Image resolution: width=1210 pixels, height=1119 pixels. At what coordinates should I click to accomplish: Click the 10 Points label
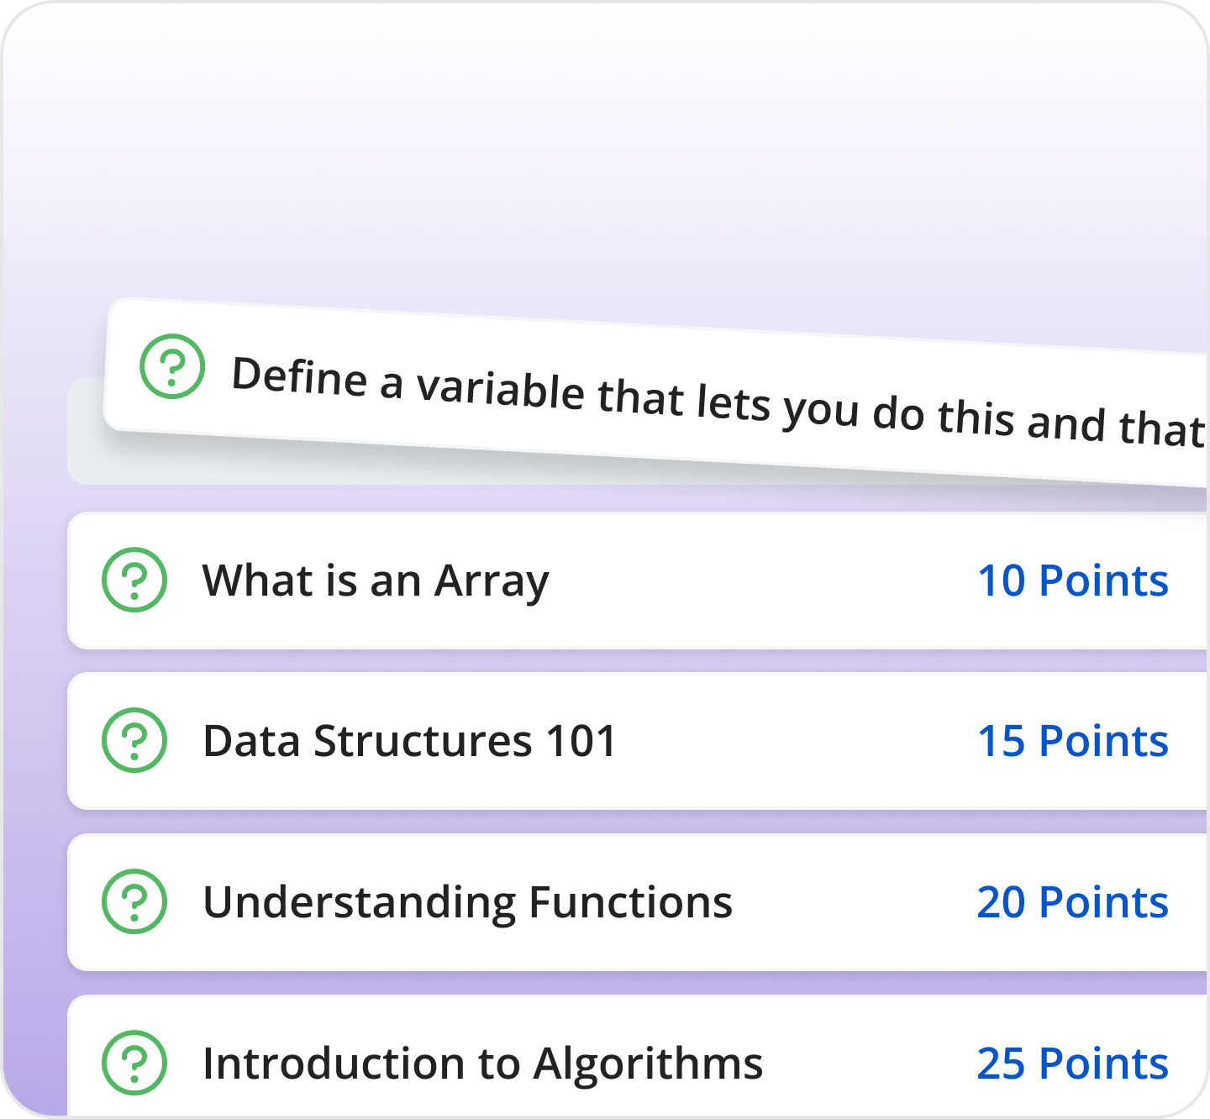(x=1074, y=581)
